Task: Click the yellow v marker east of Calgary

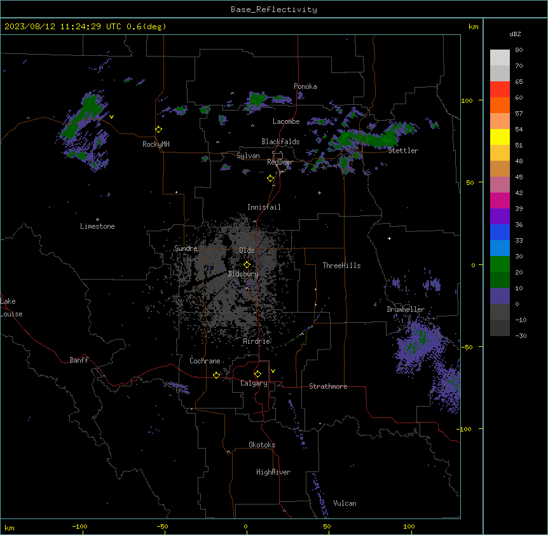Action: coord(273,371)
